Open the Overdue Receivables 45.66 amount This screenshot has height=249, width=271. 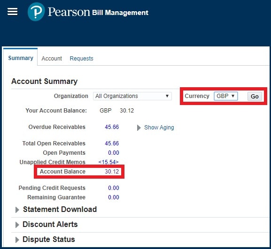(x=112, y=127)
